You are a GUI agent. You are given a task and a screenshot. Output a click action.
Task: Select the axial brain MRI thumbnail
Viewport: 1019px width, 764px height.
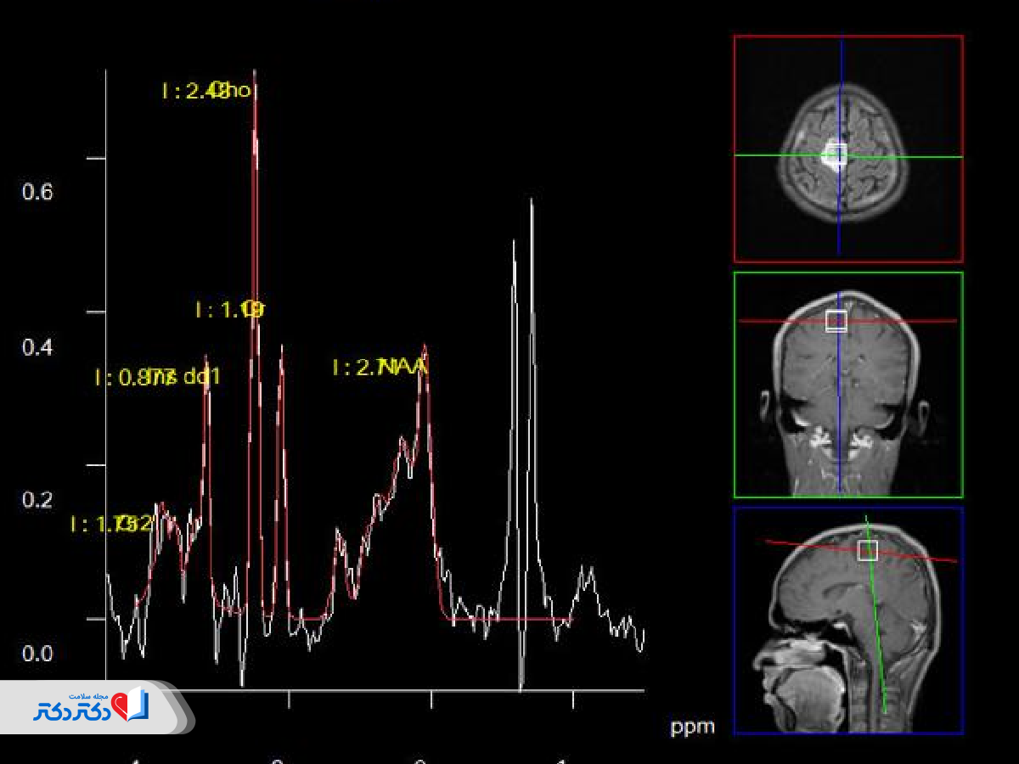(x=848, y=149)
